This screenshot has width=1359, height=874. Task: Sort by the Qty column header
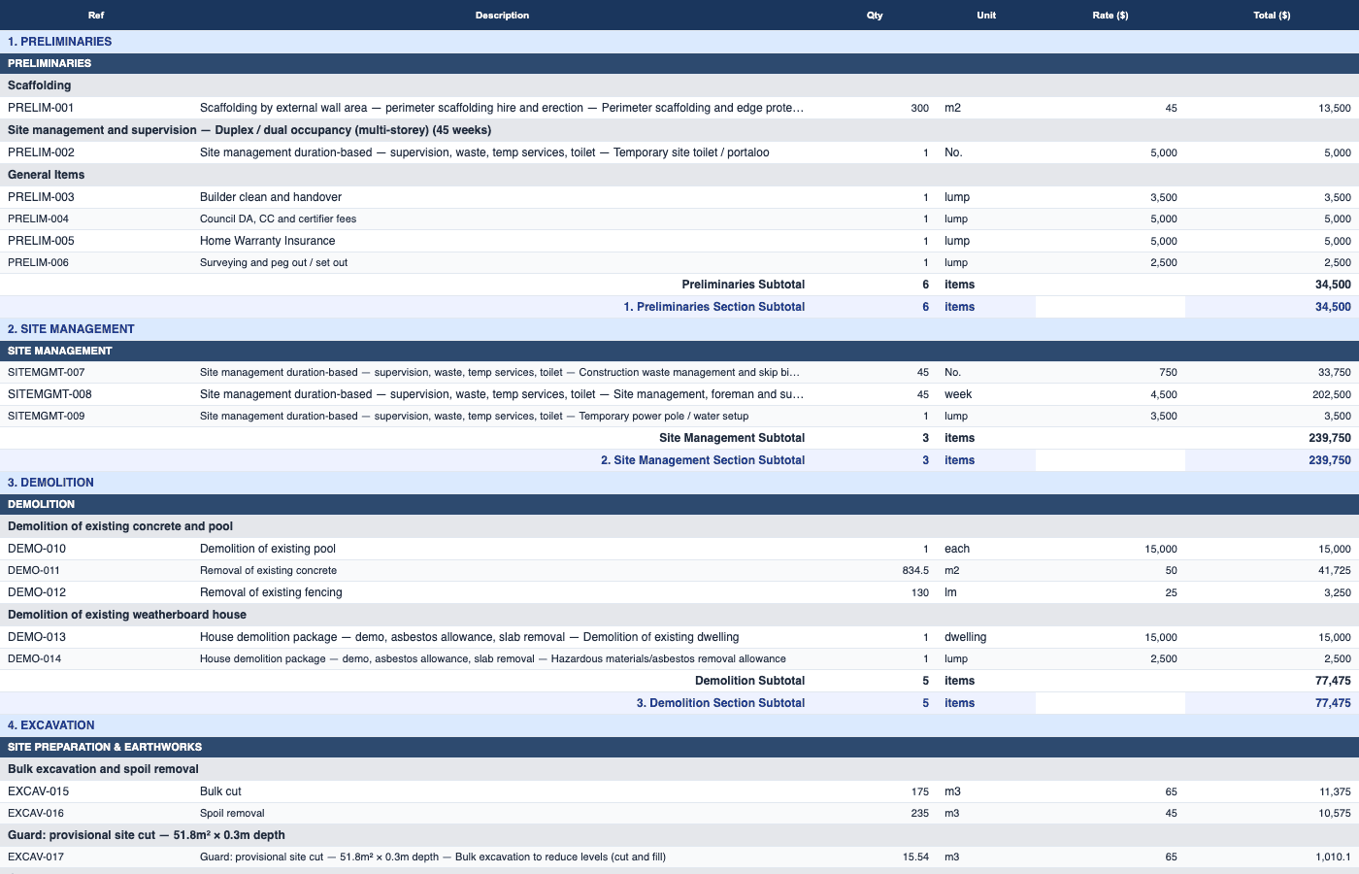[x=872, y=15]
